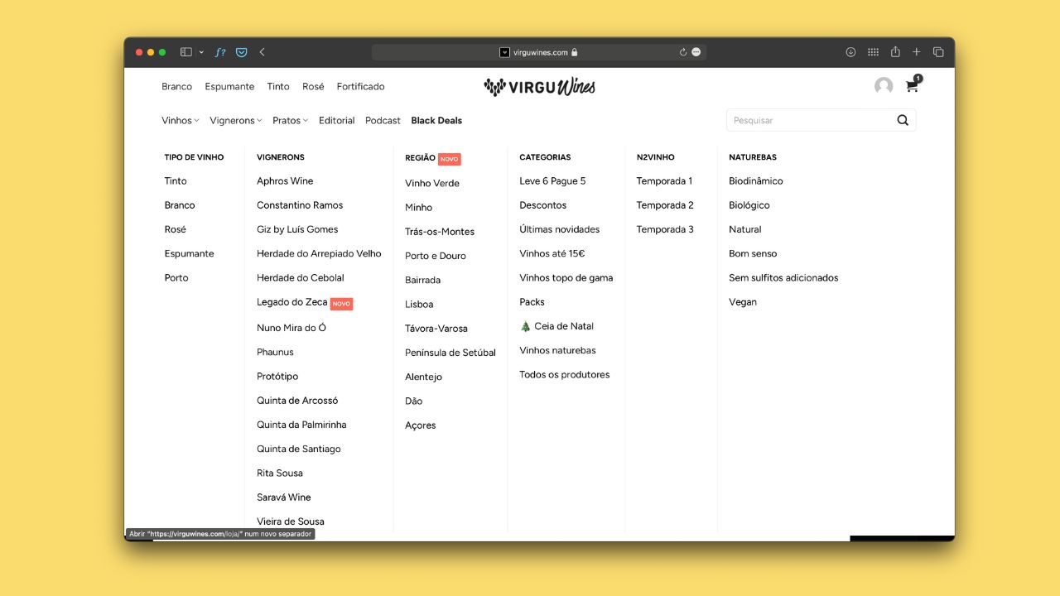Select the Península de Setúbal region
Image resolution: width=1060 pixels, height=596 pixels.
[450, 353]
